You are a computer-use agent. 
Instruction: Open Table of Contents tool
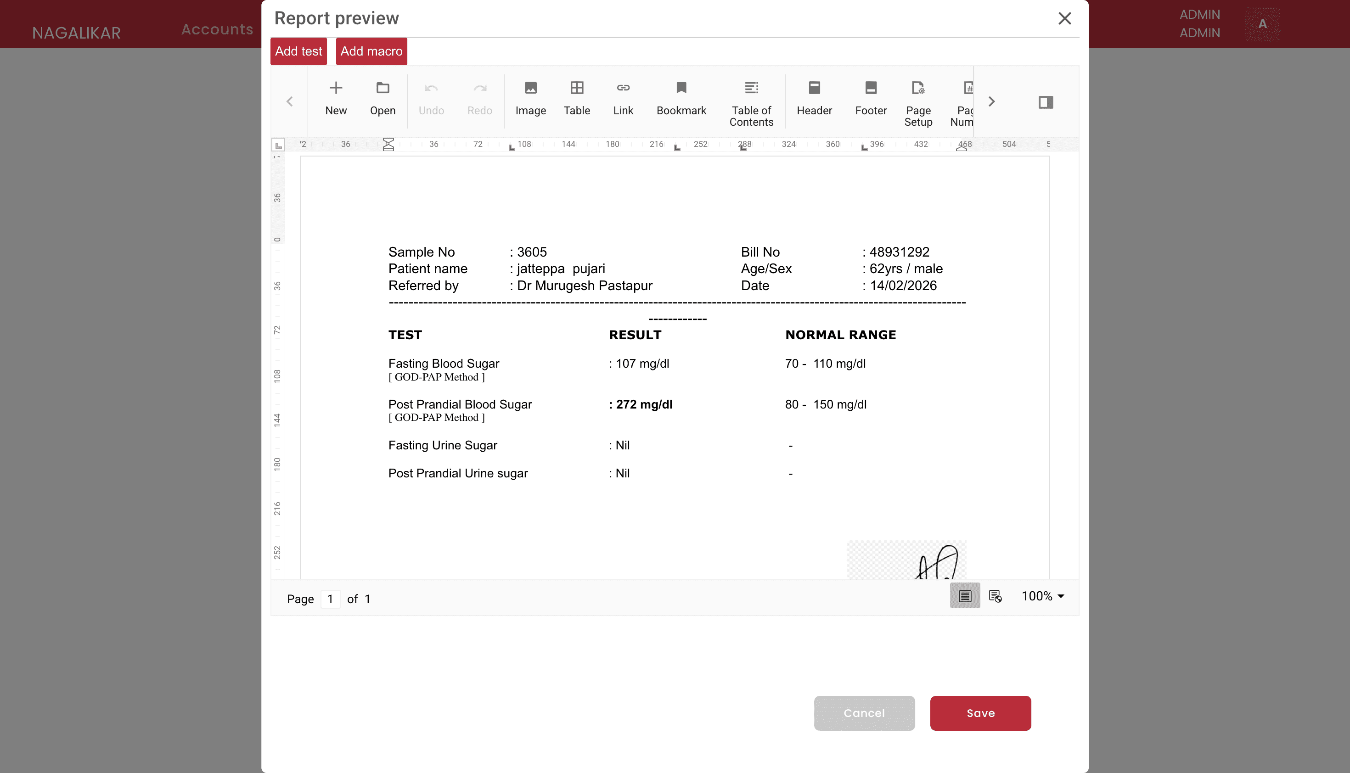[751, 88]
